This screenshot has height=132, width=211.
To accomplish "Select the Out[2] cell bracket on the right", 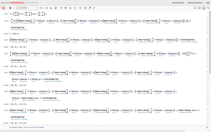I will pyautogui.click(x=207, y=34).
